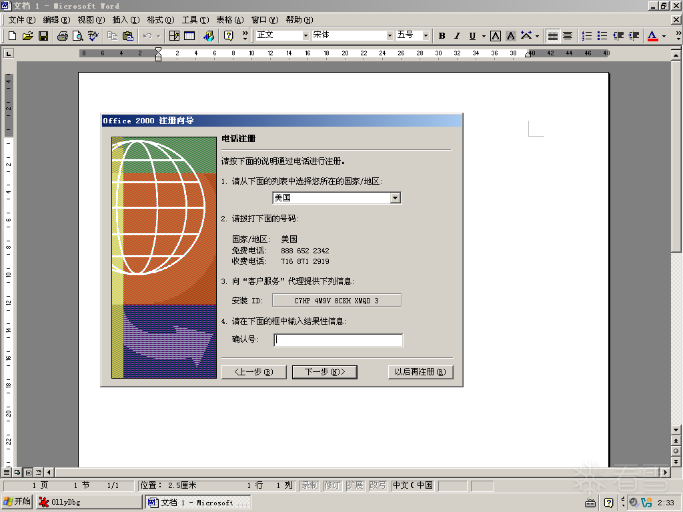
Task: Paste from clipboard
Action: coord(127,36)
